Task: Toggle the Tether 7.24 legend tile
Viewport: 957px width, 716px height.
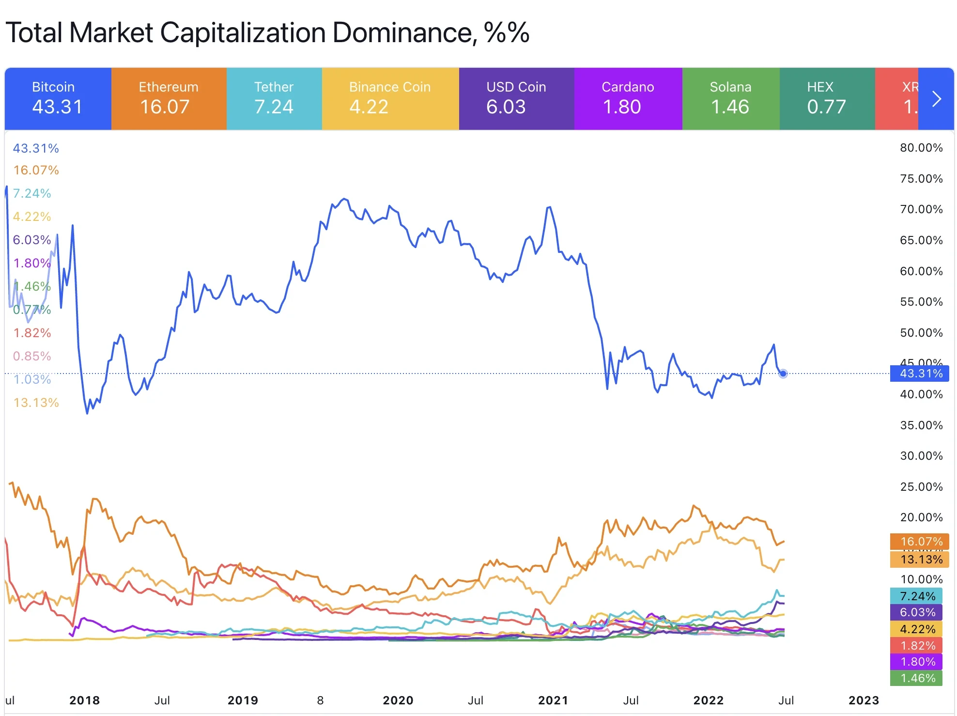Action: coord(274,99)
